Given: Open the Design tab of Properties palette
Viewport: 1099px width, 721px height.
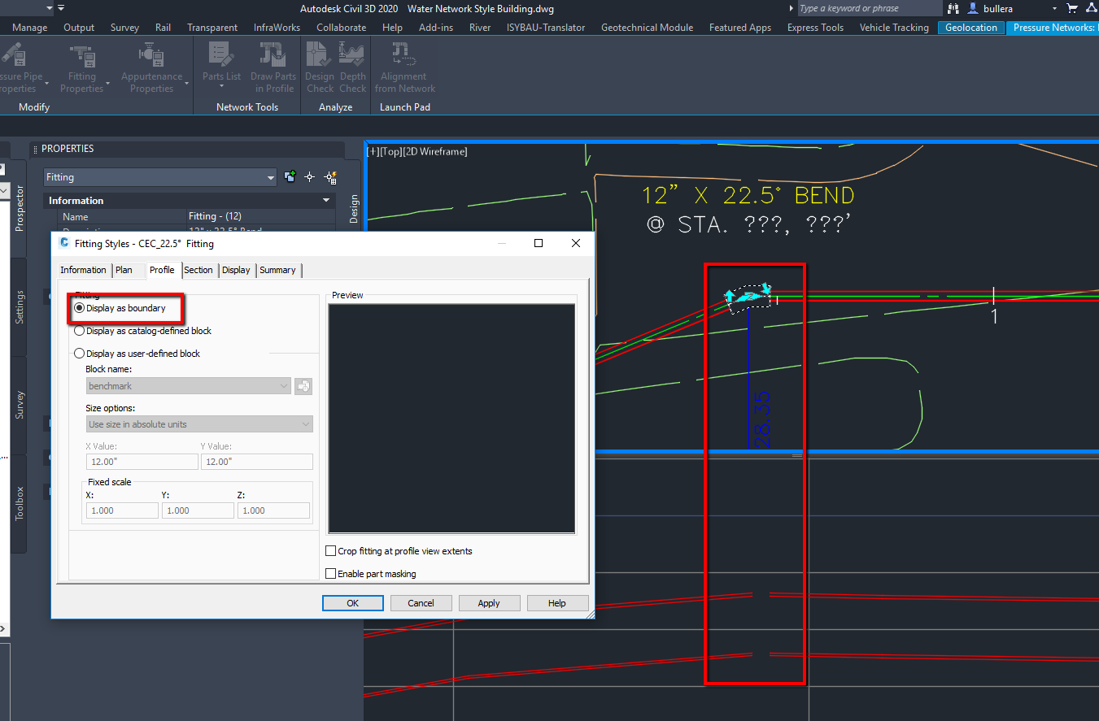Looking at the screenshot, I should [x=354, y=209].
